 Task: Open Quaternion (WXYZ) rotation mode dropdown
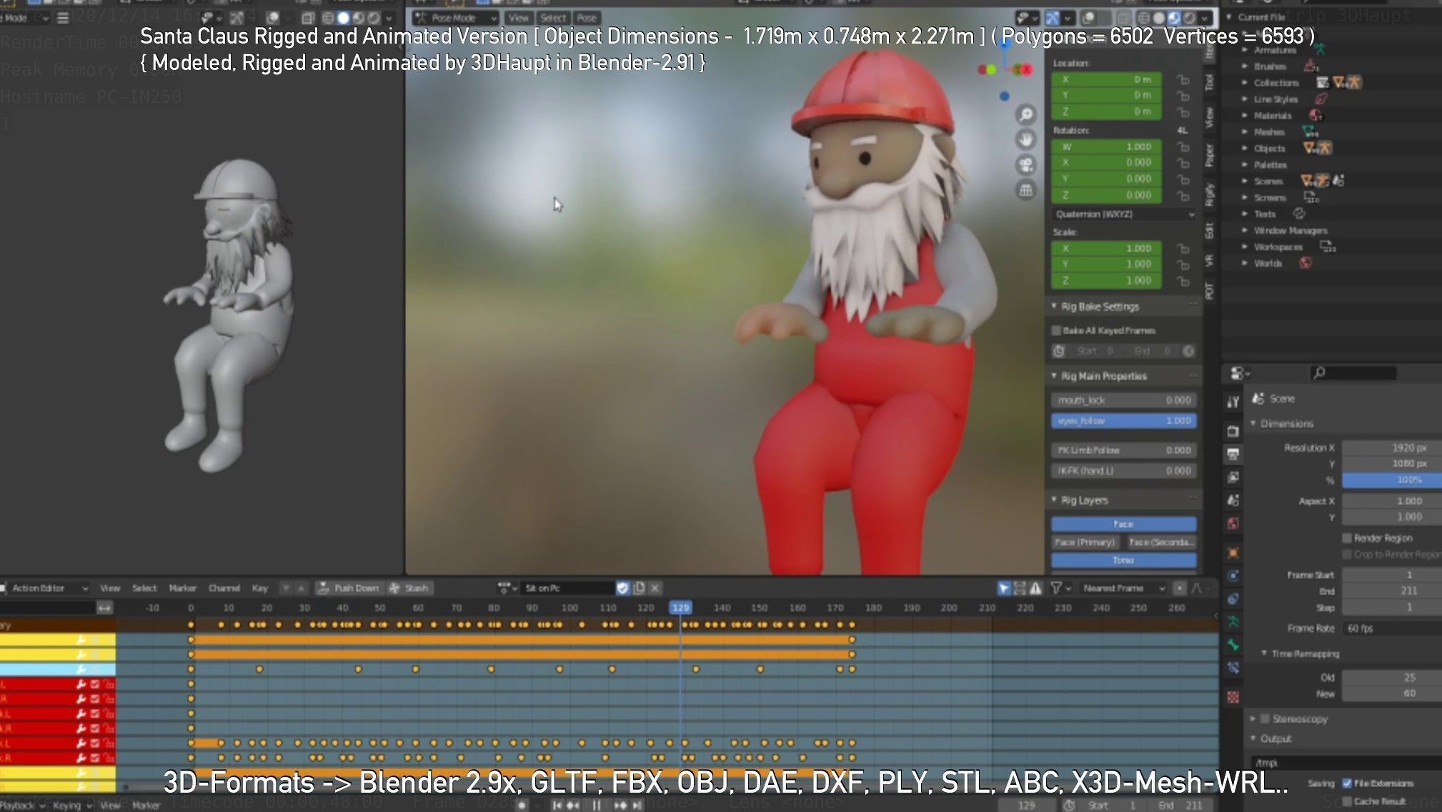click(1124, 214)
